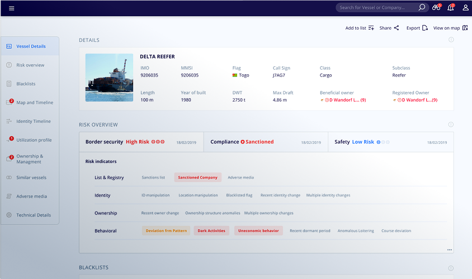Screen dimensions: 472x279
Task: Toggle the Sanctioned Company indicator
Action: (x=197, y=177)
